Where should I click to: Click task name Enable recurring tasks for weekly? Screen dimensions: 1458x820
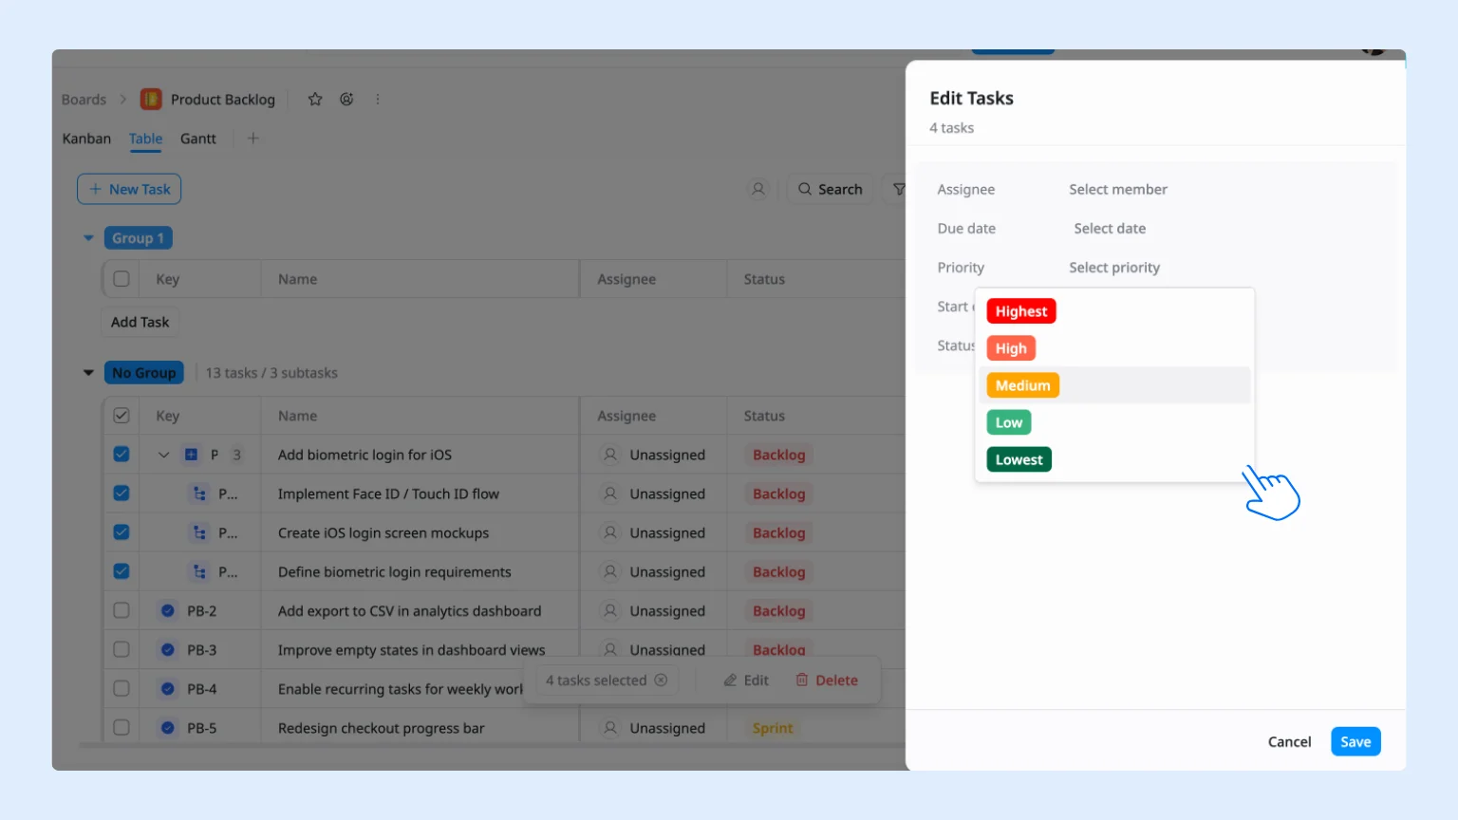coord(400,689)
